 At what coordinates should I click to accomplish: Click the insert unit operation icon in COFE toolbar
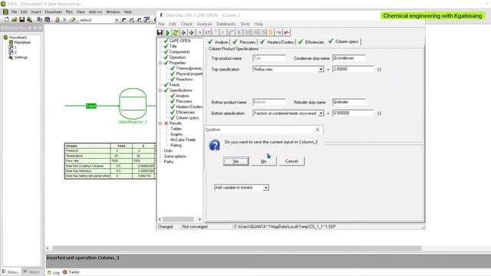click(147, 20)
